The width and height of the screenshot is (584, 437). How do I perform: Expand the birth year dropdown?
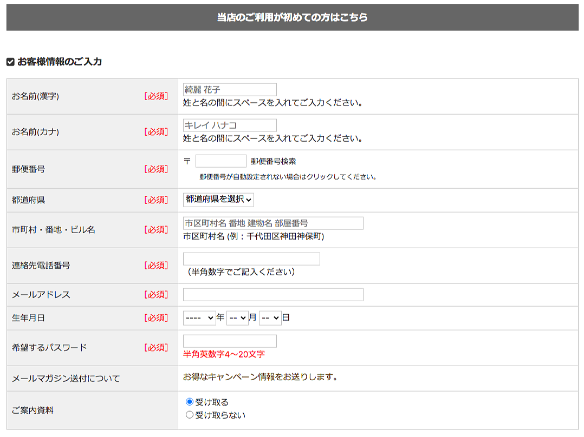click(x=199, y=318)
